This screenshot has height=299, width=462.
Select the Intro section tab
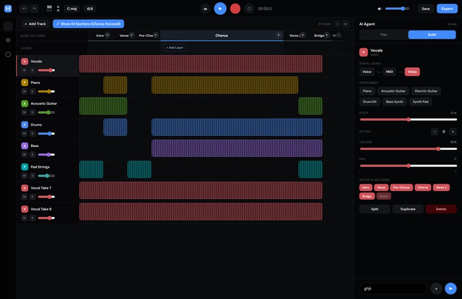(x=100, y=36)
